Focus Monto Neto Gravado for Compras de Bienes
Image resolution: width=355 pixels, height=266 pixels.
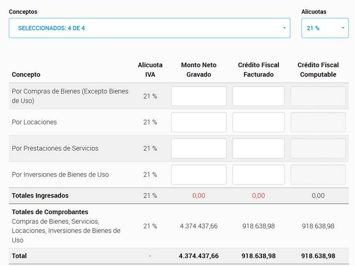tap(199, 96)
